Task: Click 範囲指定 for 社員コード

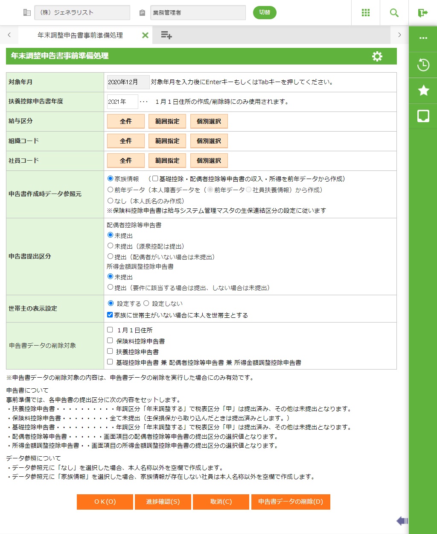Action: pyautogui.click(x=167, y=161)
